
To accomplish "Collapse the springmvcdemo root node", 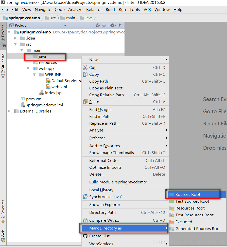I will [9, 32].
